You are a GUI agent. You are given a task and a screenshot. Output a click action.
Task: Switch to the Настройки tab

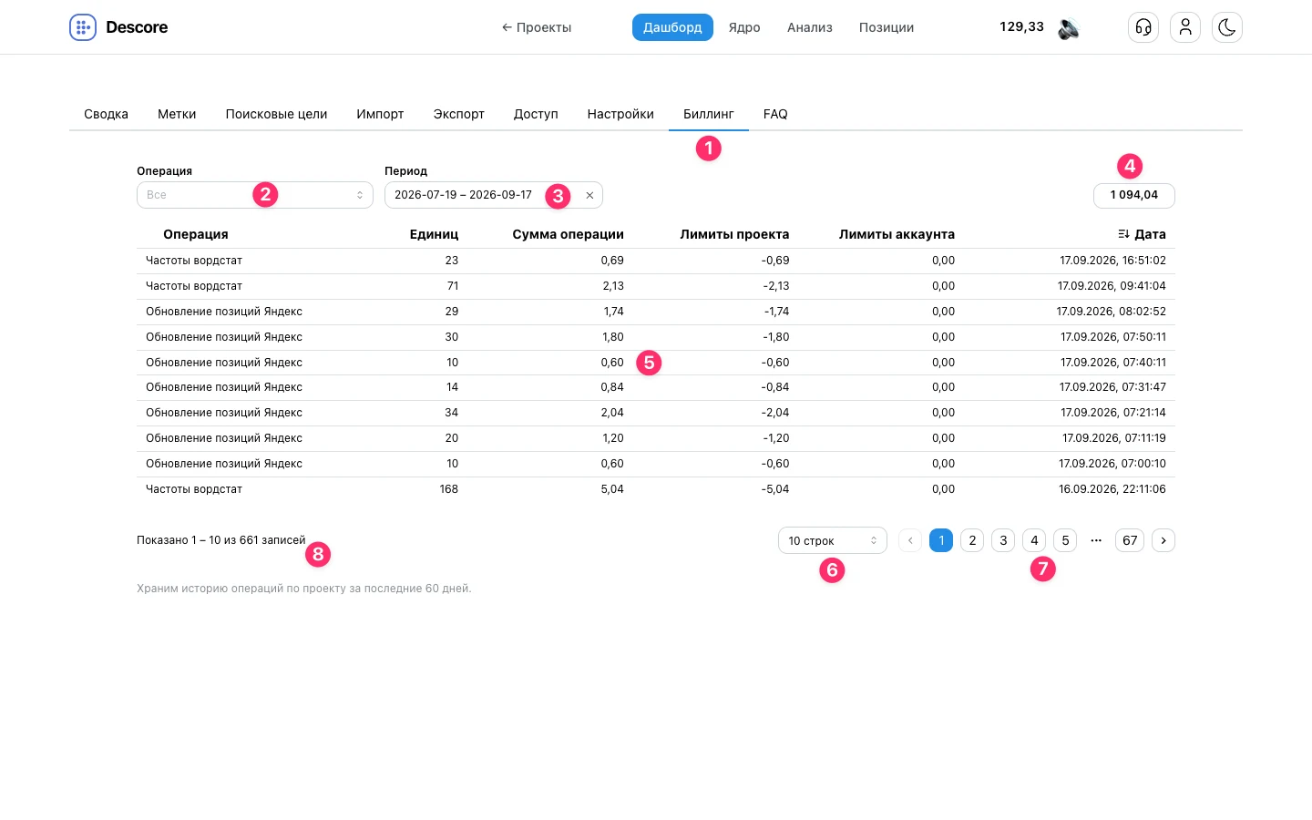620,114
